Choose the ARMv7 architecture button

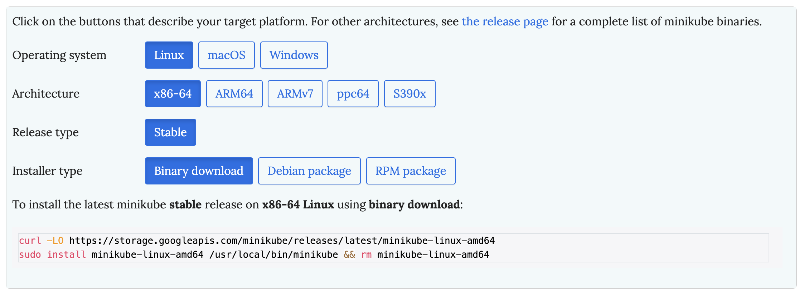[x=295, y=94]
